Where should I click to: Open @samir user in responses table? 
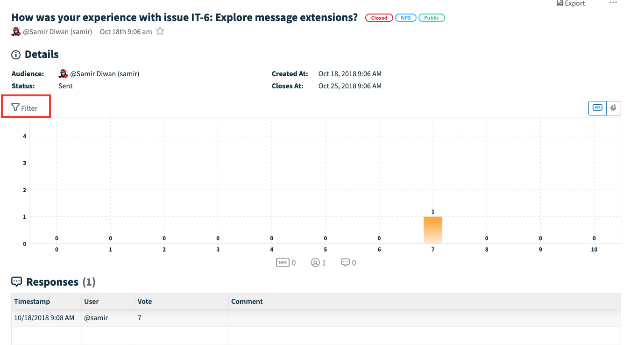coord(96,318)
